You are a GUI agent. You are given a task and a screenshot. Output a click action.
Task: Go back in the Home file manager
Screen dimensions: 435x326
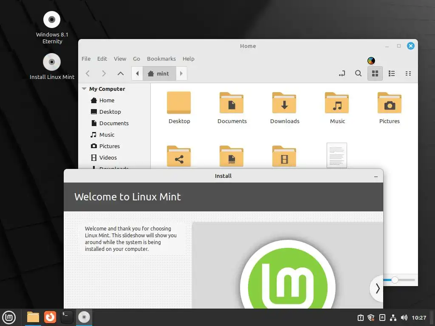pyautogui.click(x=88, y=73)
